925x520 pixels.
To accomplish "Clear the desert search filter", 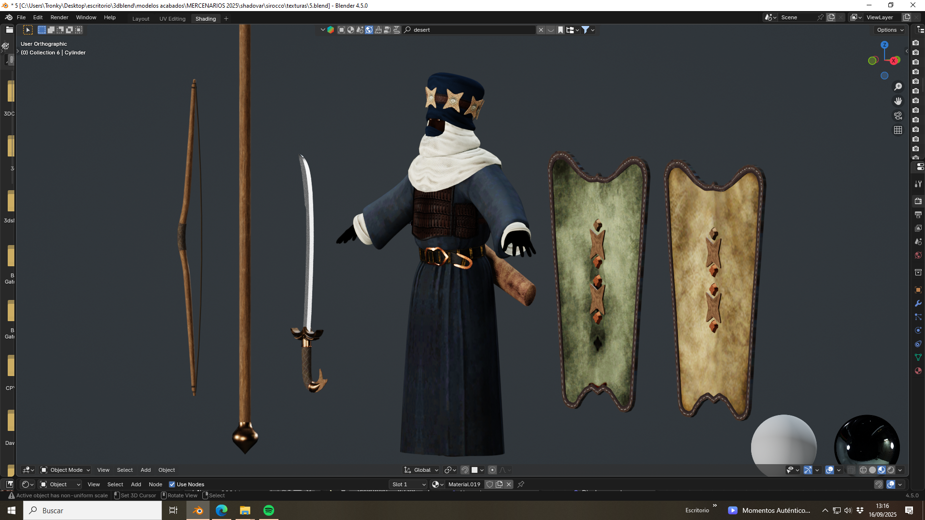I will 541,30.
